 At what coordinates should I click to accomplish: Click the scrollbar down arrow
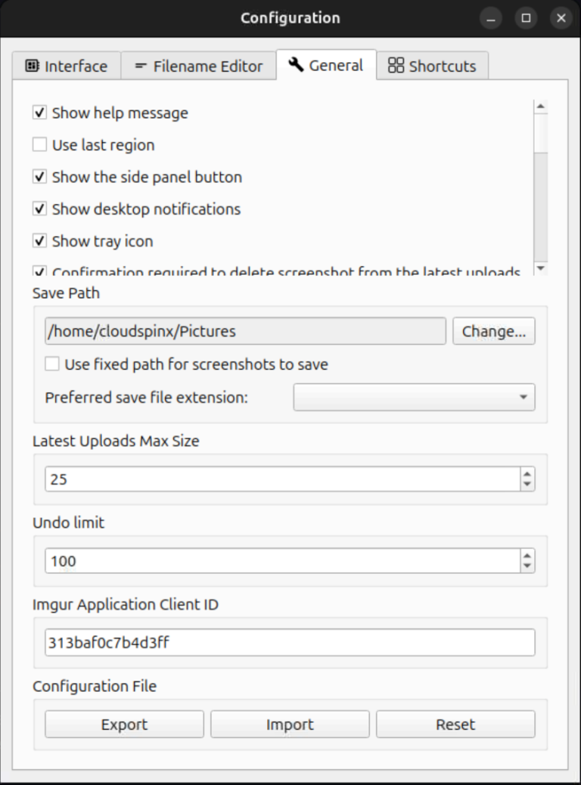(542, 269)
